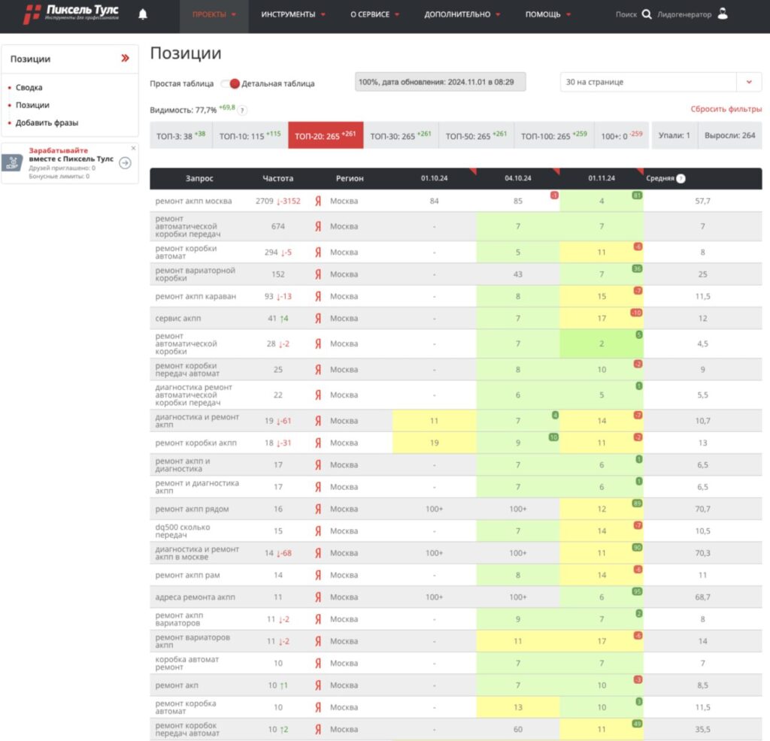Open Добавить фразы in sidebar
770x741 pixels.
click(x=47, y=122)
